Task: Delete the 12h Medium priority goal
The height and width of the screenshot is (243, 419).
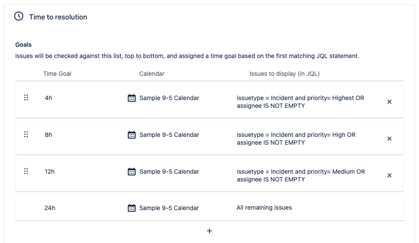Action: pyautogui.click(x=389, y=175)
